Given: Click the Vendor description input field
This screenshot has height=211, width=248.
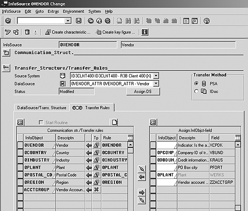Looking at the screenshot, I should pyautogui.click(x=178, y=45).
